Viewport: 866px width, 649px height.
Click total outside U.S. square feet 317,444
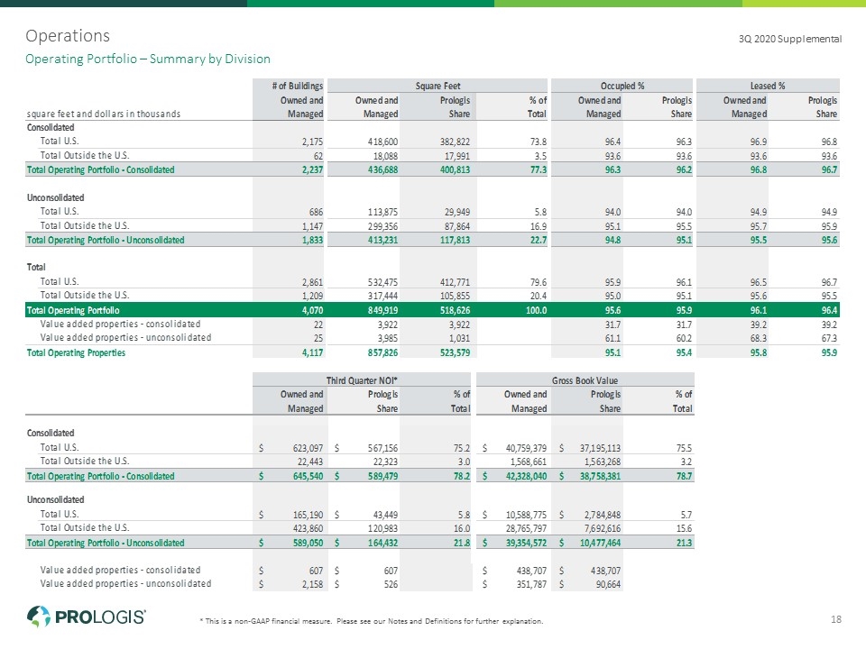click(x=382, y=297)
